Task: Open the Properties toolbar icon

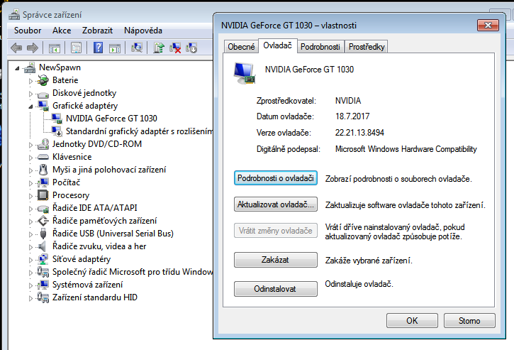Action: (x=76, y=48)
